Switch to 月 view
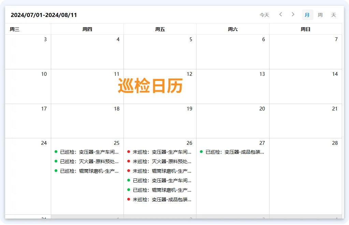The width and height of the screenshot is (349, 225). coord(307,15)
